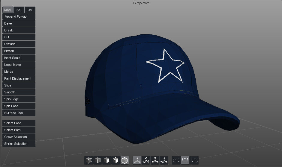
Task: Switch to the UV tab
Action: click(30, 10)
